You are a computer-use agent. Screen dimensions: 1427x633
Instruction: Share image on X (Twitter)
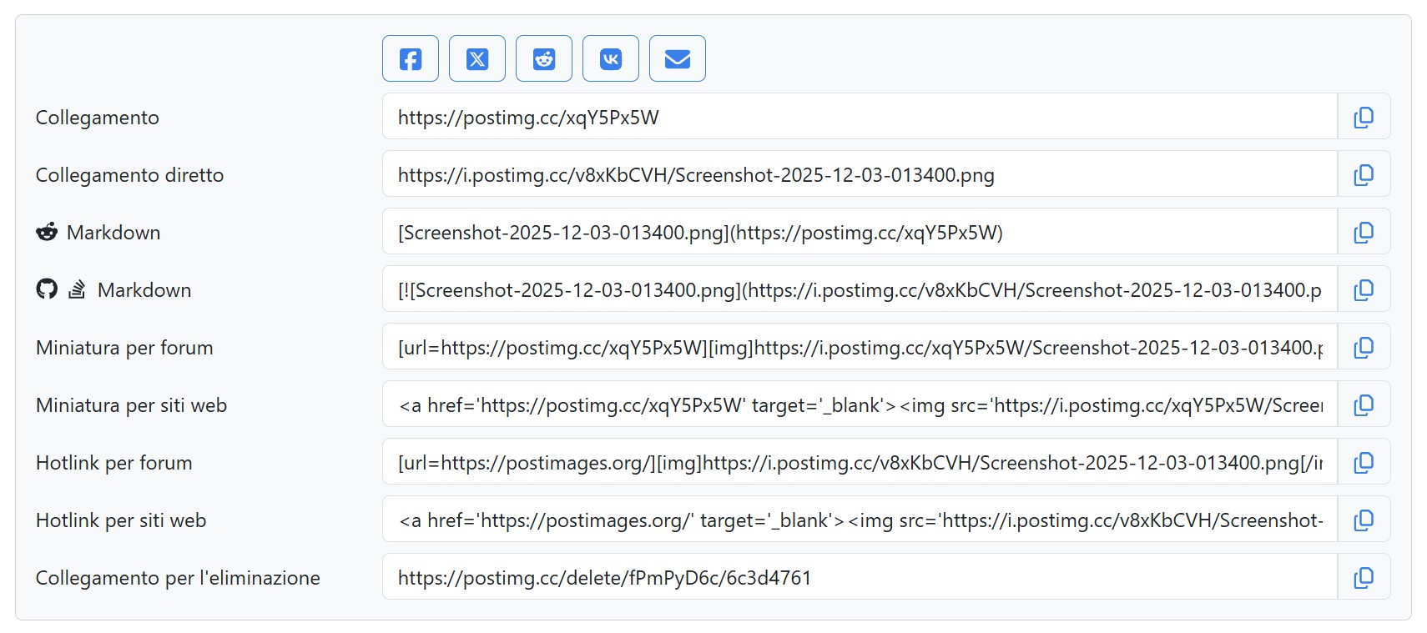(477, 58)
